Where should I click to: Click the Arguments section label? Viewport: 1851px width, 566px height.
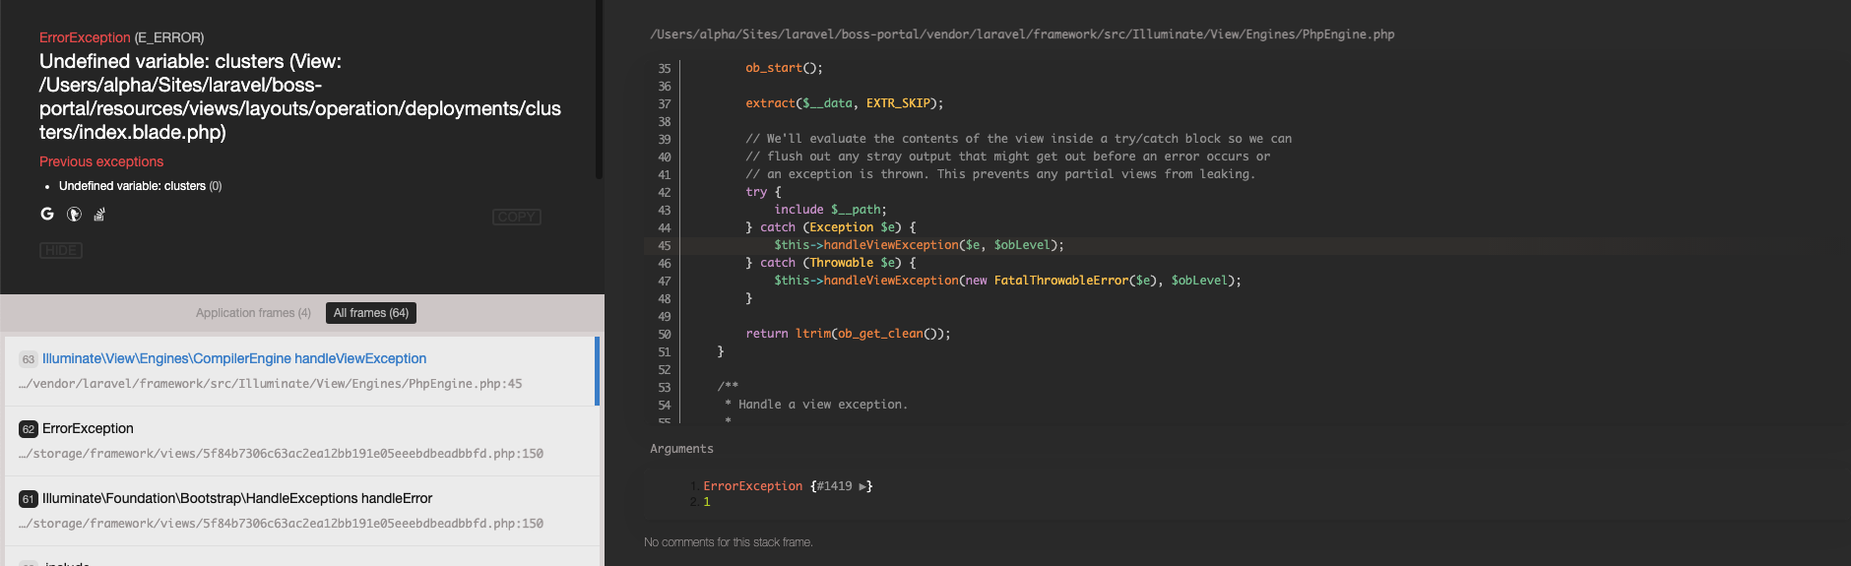(681, 449)
